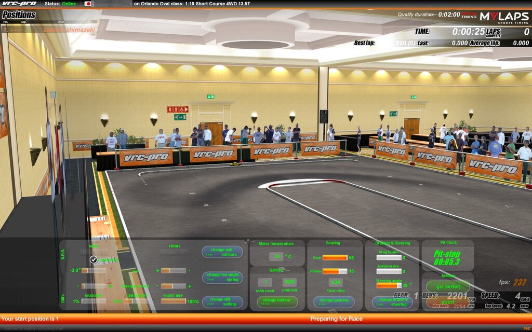Image resolution: width=532 pixels, height=332 pixels.
Task: Click change toe-angle spring button
Action: [222, 277]
